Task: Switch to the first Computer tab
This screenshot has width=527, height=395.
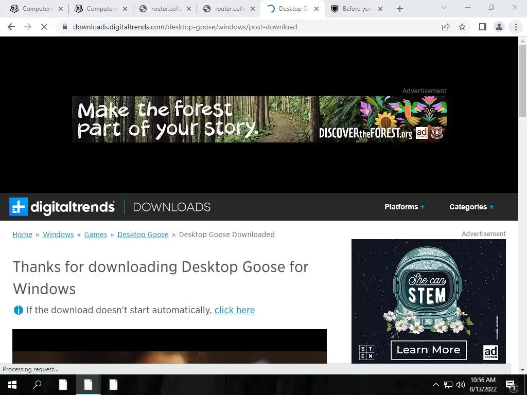Action: pos(32,9)
